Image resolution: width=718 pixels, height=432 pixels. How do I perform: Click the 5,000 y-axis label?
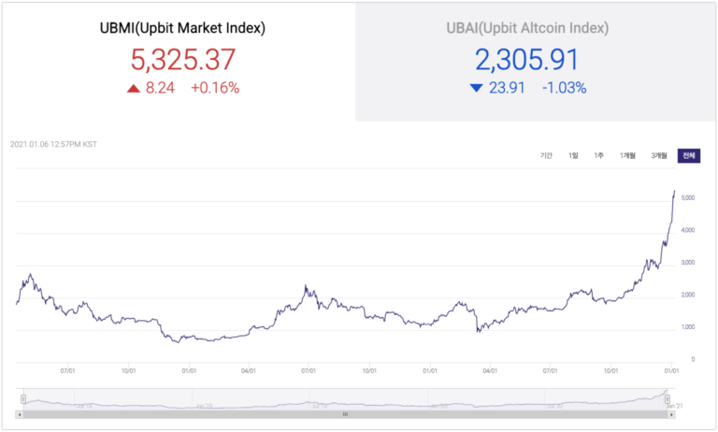[688, 198]
